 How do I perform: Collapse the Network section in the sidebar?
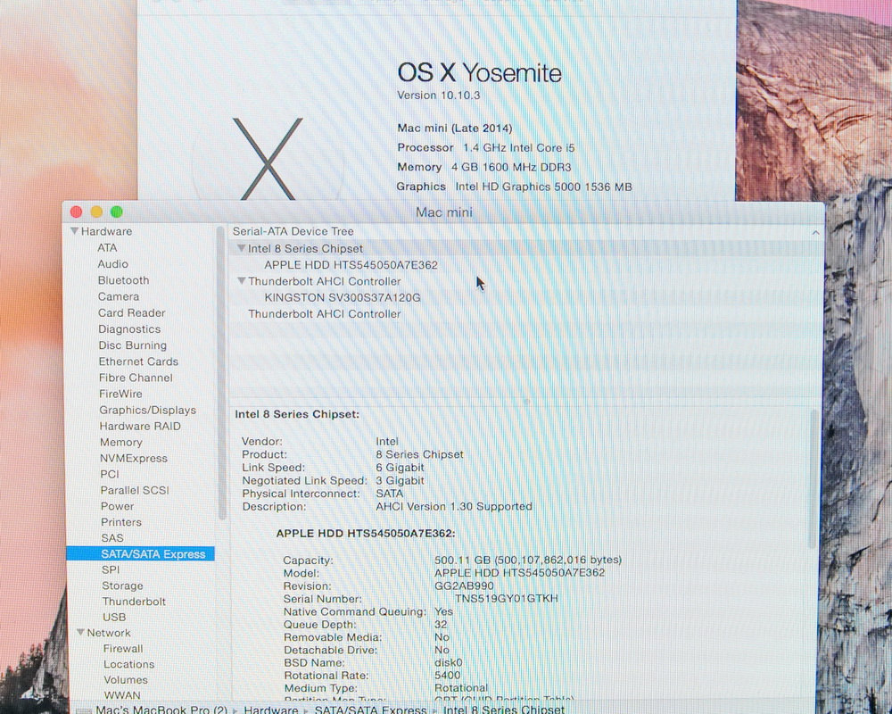[x=81, y=633]
